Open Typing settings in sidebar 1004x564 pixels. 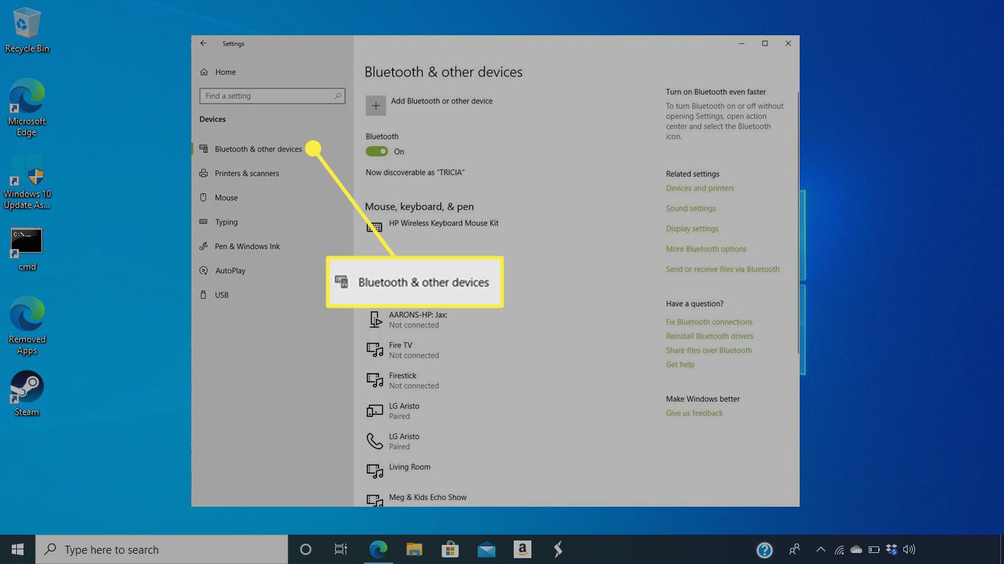(x=219, y=222)
